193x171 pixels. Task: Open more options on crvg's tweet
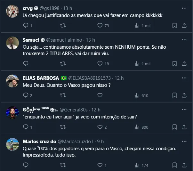click(184, 8)
